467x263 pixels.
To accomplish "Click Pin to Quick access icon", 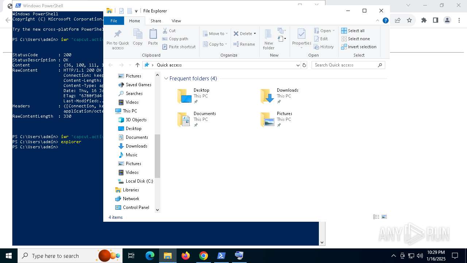I will click(x=117, y=39).
